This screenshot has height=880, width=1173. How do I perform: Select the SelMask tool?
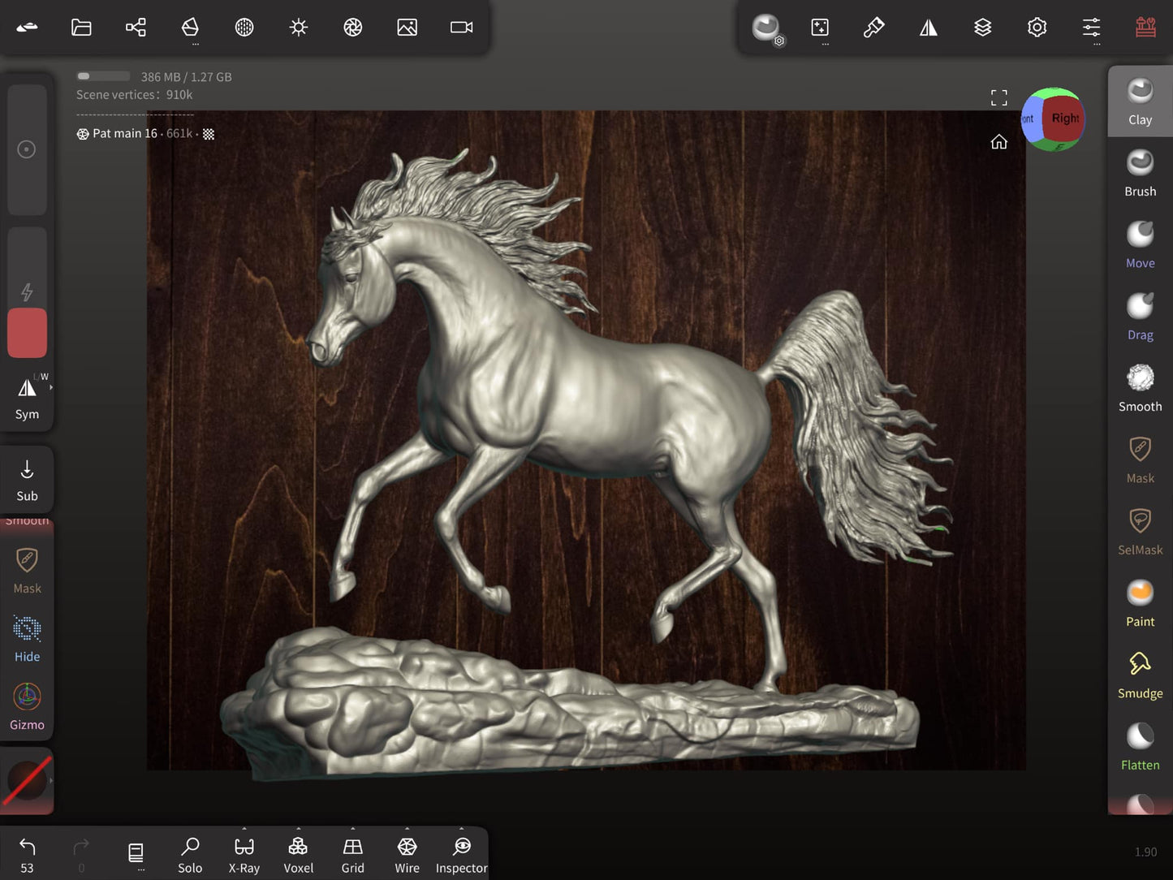point(1140,529)
